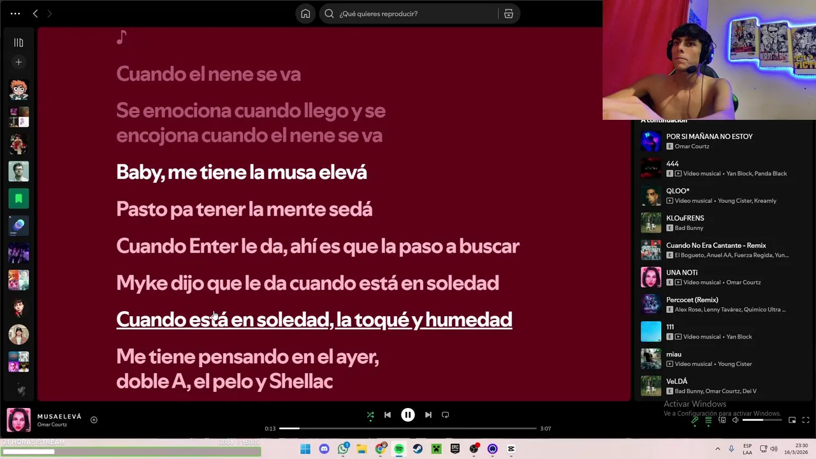Open WhatsApp from the taskbar

click(343, 449)
